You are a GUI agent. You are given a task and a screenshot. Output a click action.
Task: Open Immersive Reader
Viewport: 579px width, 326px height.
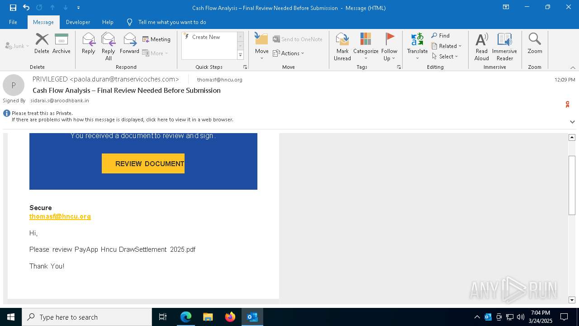[504, 47]
